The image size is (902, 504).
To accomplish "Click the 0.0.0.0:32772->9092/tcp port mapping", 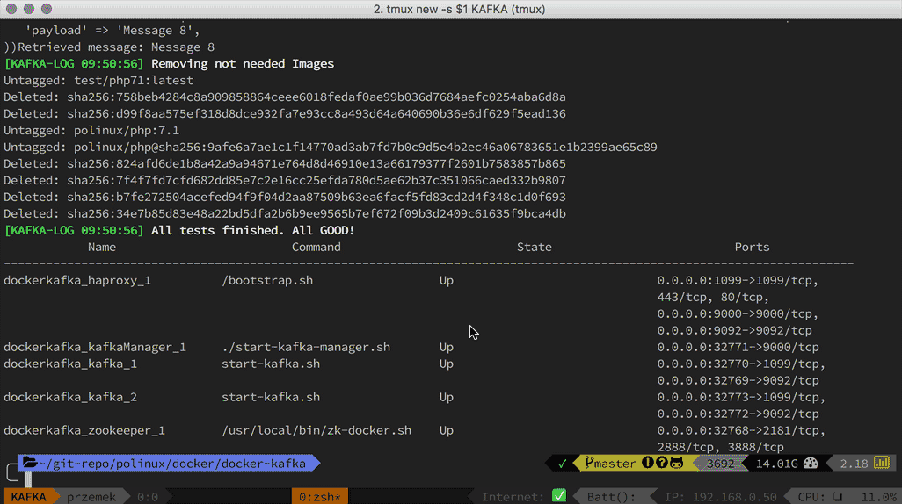I will point(738,414).
